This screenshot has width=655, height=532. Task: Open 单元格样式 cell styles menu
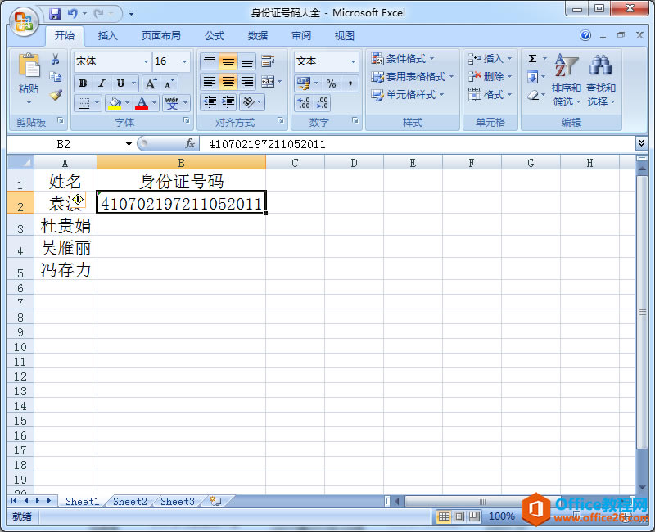(407, 95)
